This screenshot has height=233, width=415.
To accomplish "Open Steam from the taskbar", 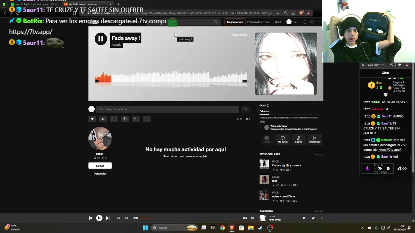I will 260,228.
